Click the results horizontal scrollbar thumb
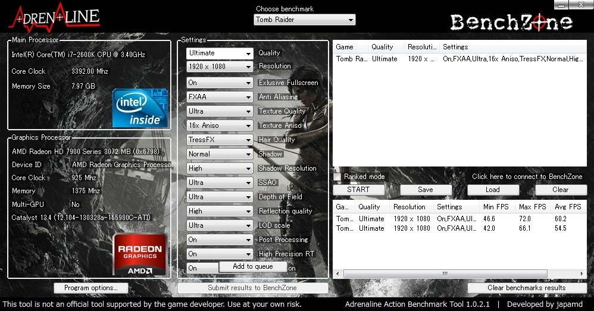Screen dimensions: 594x311 coord(445,274)
